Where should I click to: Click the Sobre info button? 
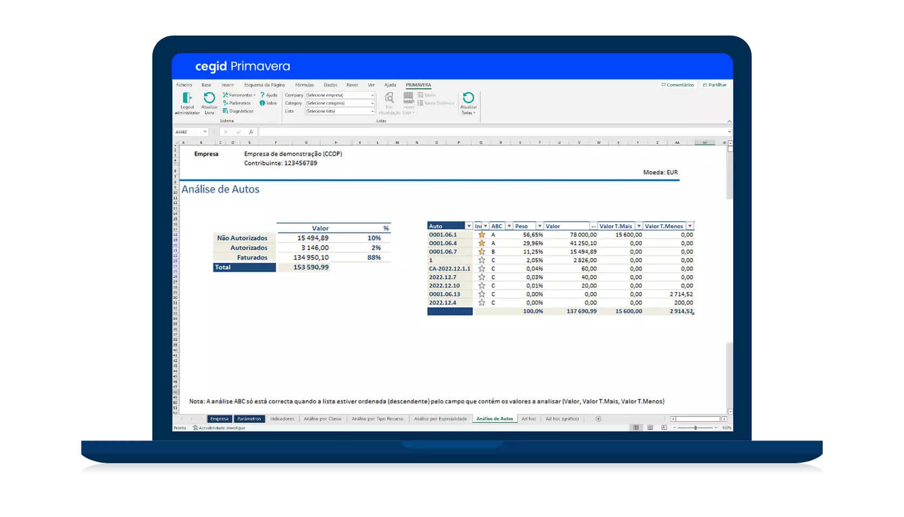[268, 103]
